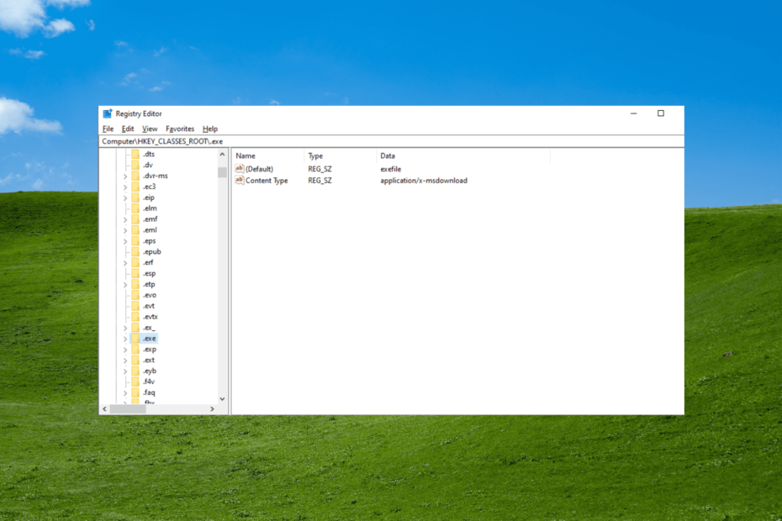The width and height of the screenshot is (782, 521).
Task: Open the .exe folder icon in tree
Action: (x=135, y=338)
